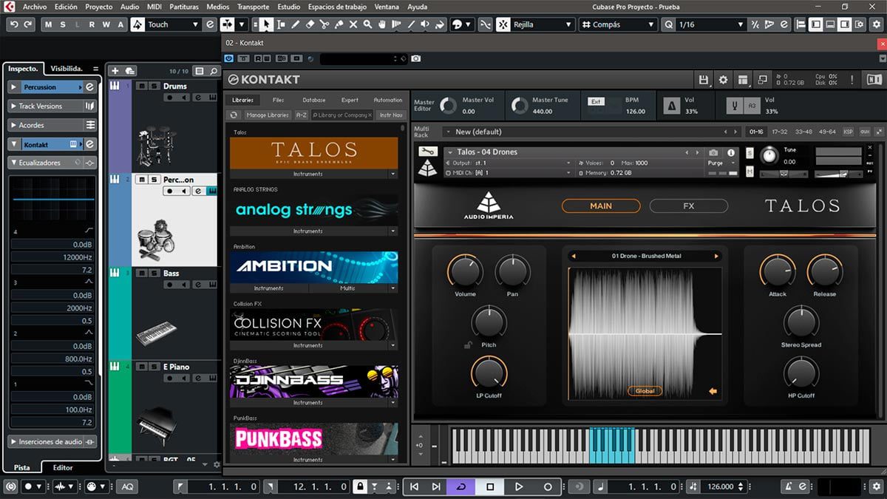Toggle the AQ auto quantize button
The height and width of the screenshot is (499, 887).
(128, 486)
